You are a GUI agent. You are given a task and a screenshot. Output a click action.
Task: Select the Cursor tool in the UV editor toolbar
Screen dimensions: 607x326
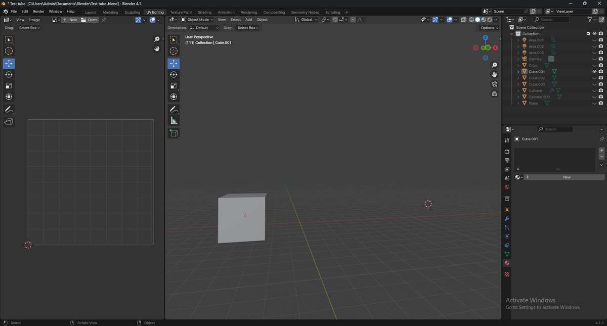pos(9,51)
